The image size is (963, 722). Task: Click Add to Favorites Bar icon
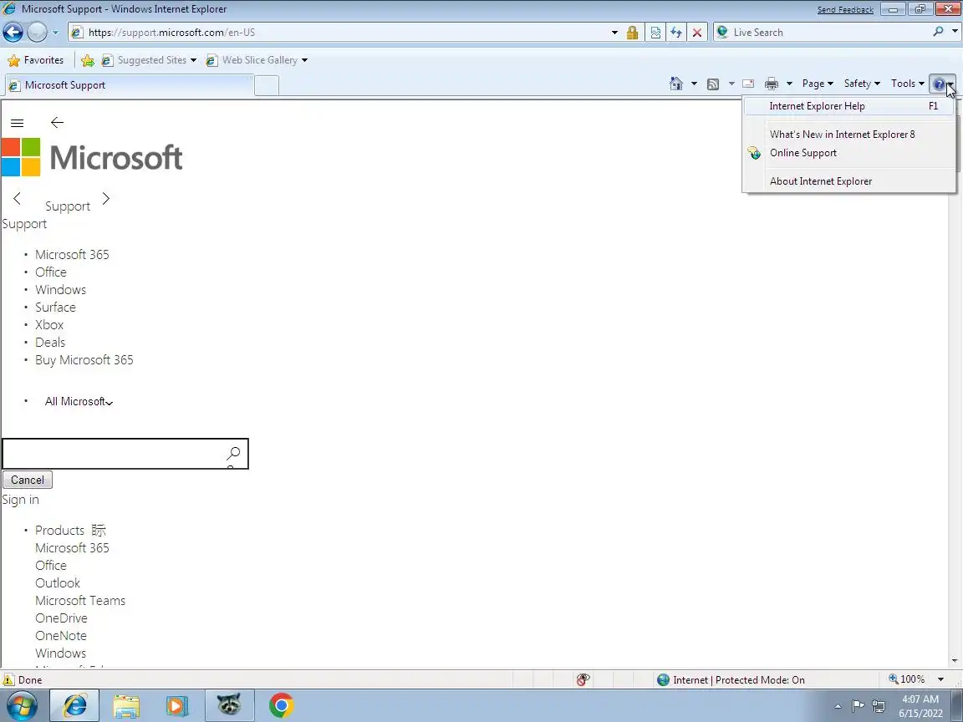point(88,60)
